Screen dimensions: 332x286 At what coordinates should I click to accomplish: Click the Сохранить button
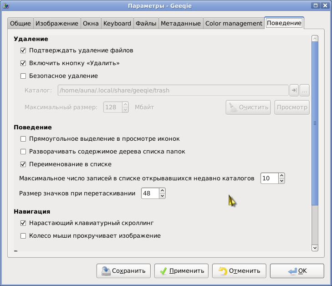pyautogui.click(x=123, y=271)
